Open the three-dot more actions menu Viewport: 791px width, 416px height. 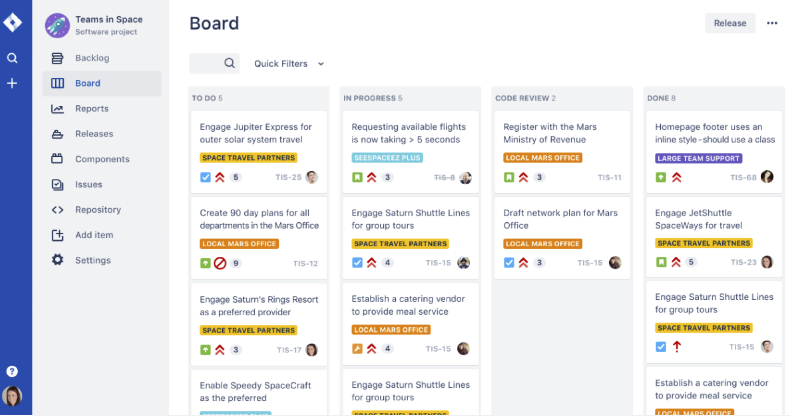click(x=772, y=23)
